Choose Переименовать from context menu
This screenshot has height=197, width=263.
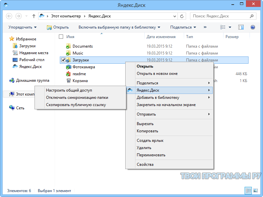[169, 155]
